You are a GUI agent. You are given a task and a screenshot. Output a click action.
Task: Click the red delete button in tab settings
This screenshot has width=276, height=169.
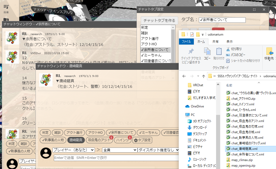click(218, 29)
